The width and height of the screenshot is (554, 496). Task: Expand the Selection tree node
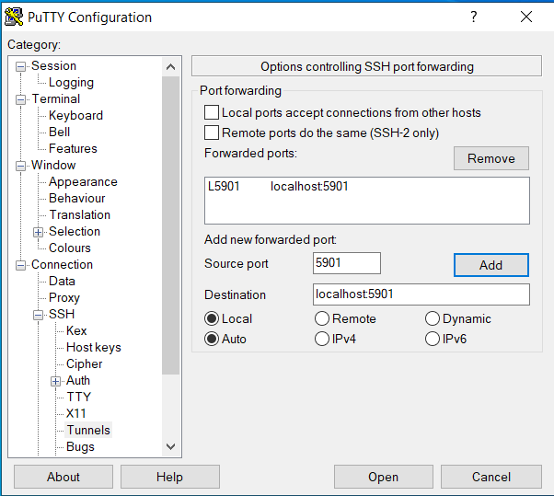point(39,232)
